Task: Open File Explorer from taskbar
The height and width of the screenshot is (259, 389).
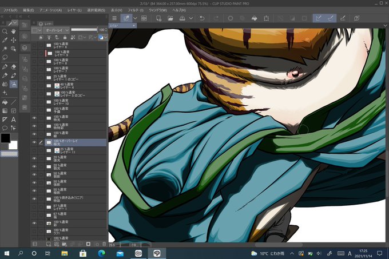Action: (x=65, y=253)
